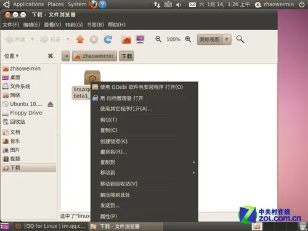Open the System menu in top panel
The image size is (308, 231).
click(x=77, y=4)
